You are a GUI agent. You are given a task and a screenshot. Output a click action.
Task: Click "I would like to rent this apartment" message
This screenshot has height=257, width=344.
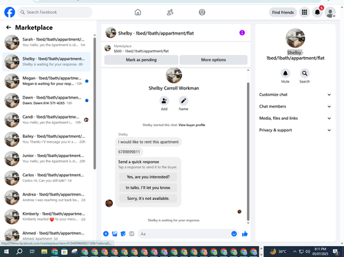click(x=148, y=142)
